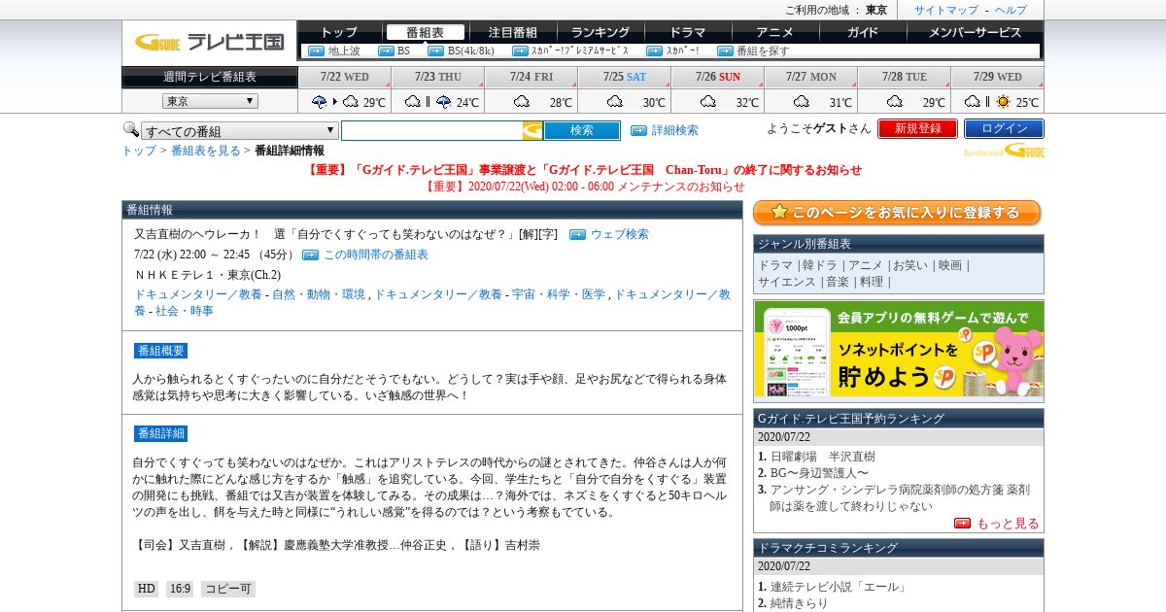
Task: Click the 新規登録 button
Action: point(917,128)
